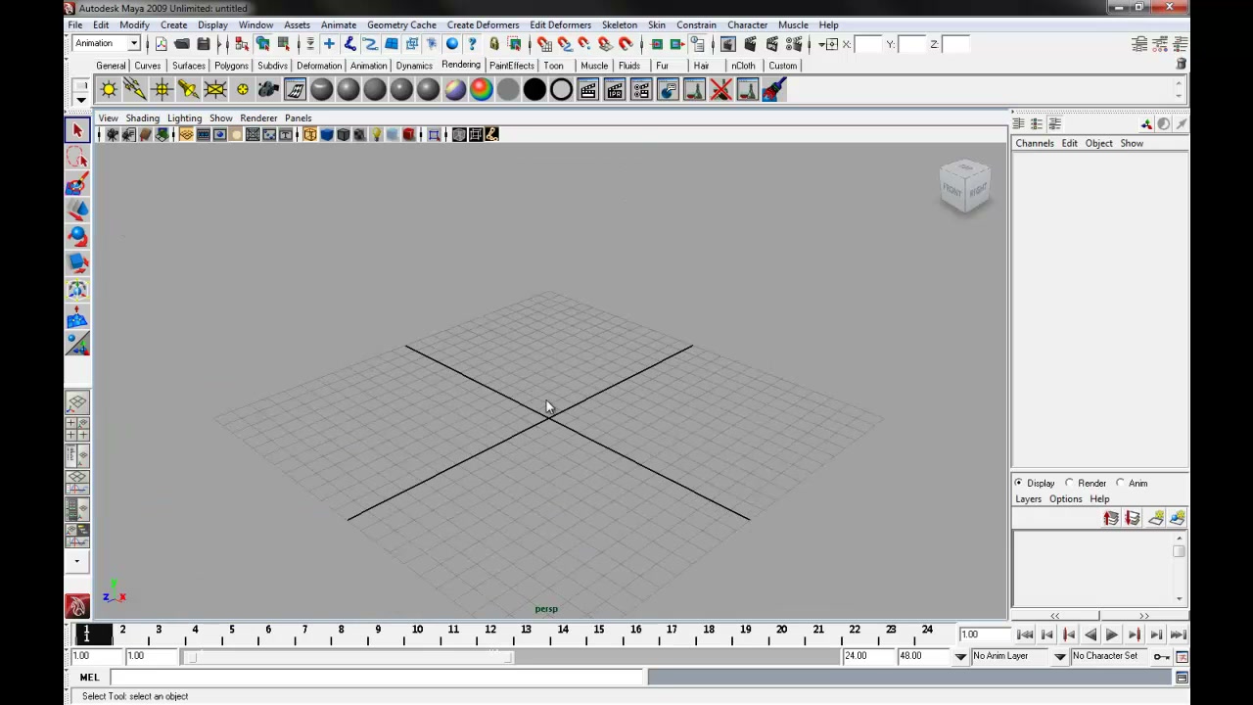
Task: Click the X coordinate input field
Action: coord(868,44)
